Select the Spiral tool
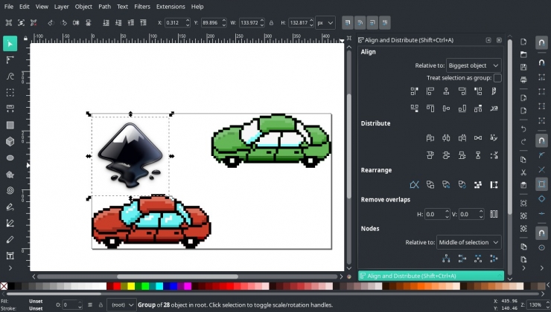This screenshot has height=312, width=551. coord(10,190)
